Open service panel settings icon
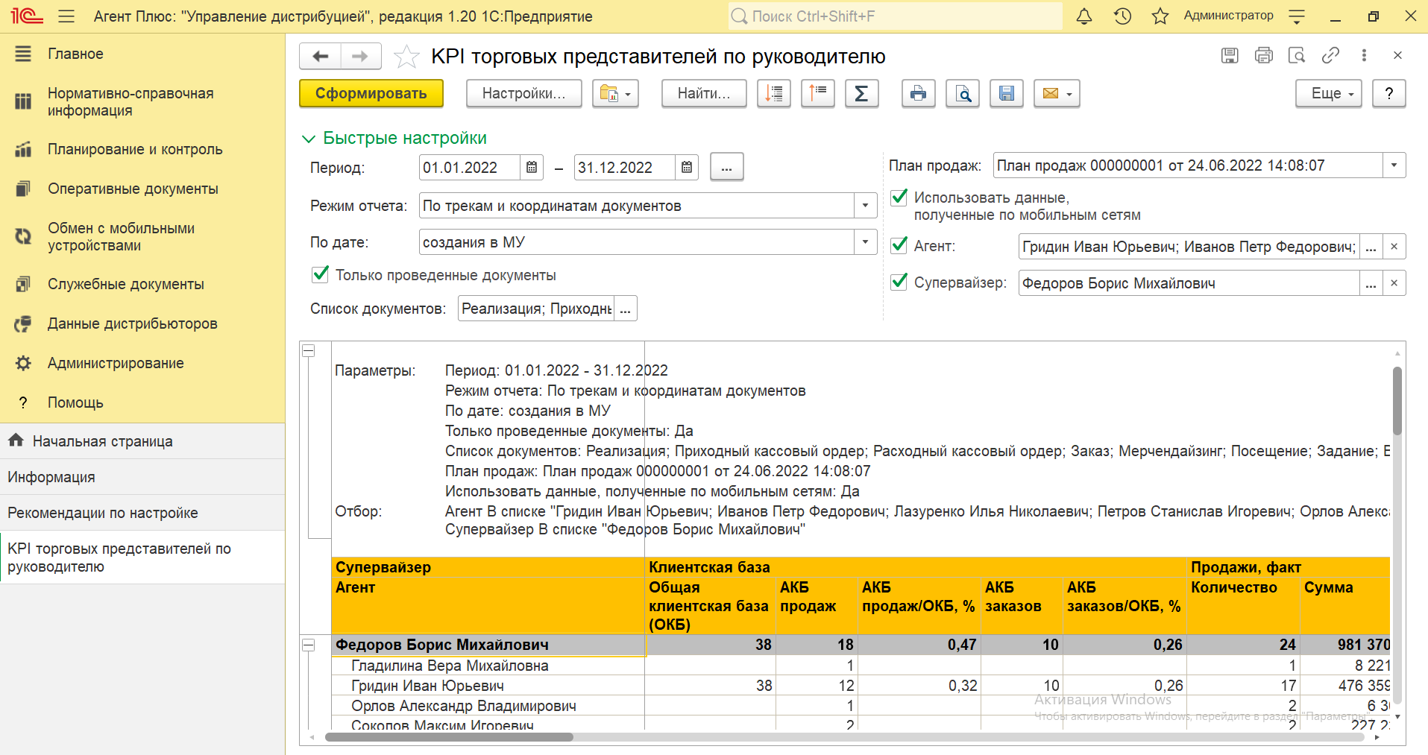 pyautogui.click(x=1298, y=16)
